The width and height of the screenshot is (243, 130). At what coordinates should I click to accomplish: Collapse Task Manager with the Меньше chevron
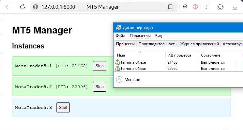[x=119, y=79]
